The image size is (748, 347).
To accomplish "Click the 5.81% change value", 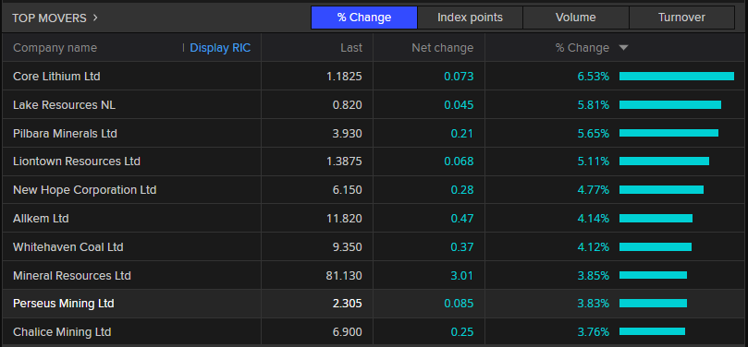I will [x=594, y=104].
